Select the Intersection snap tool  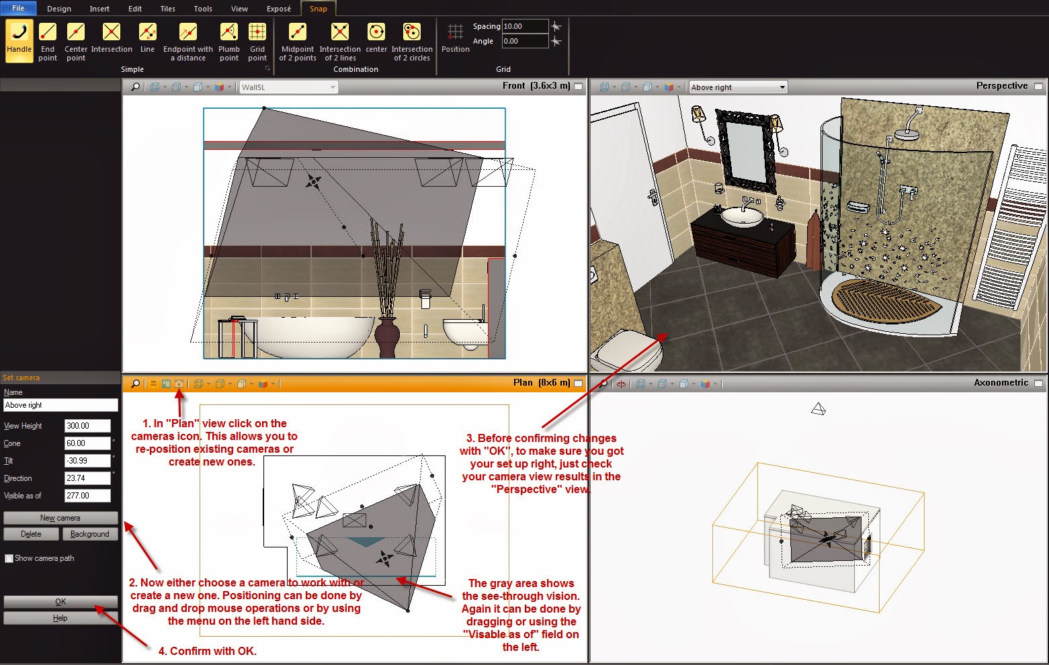(111, 40)
